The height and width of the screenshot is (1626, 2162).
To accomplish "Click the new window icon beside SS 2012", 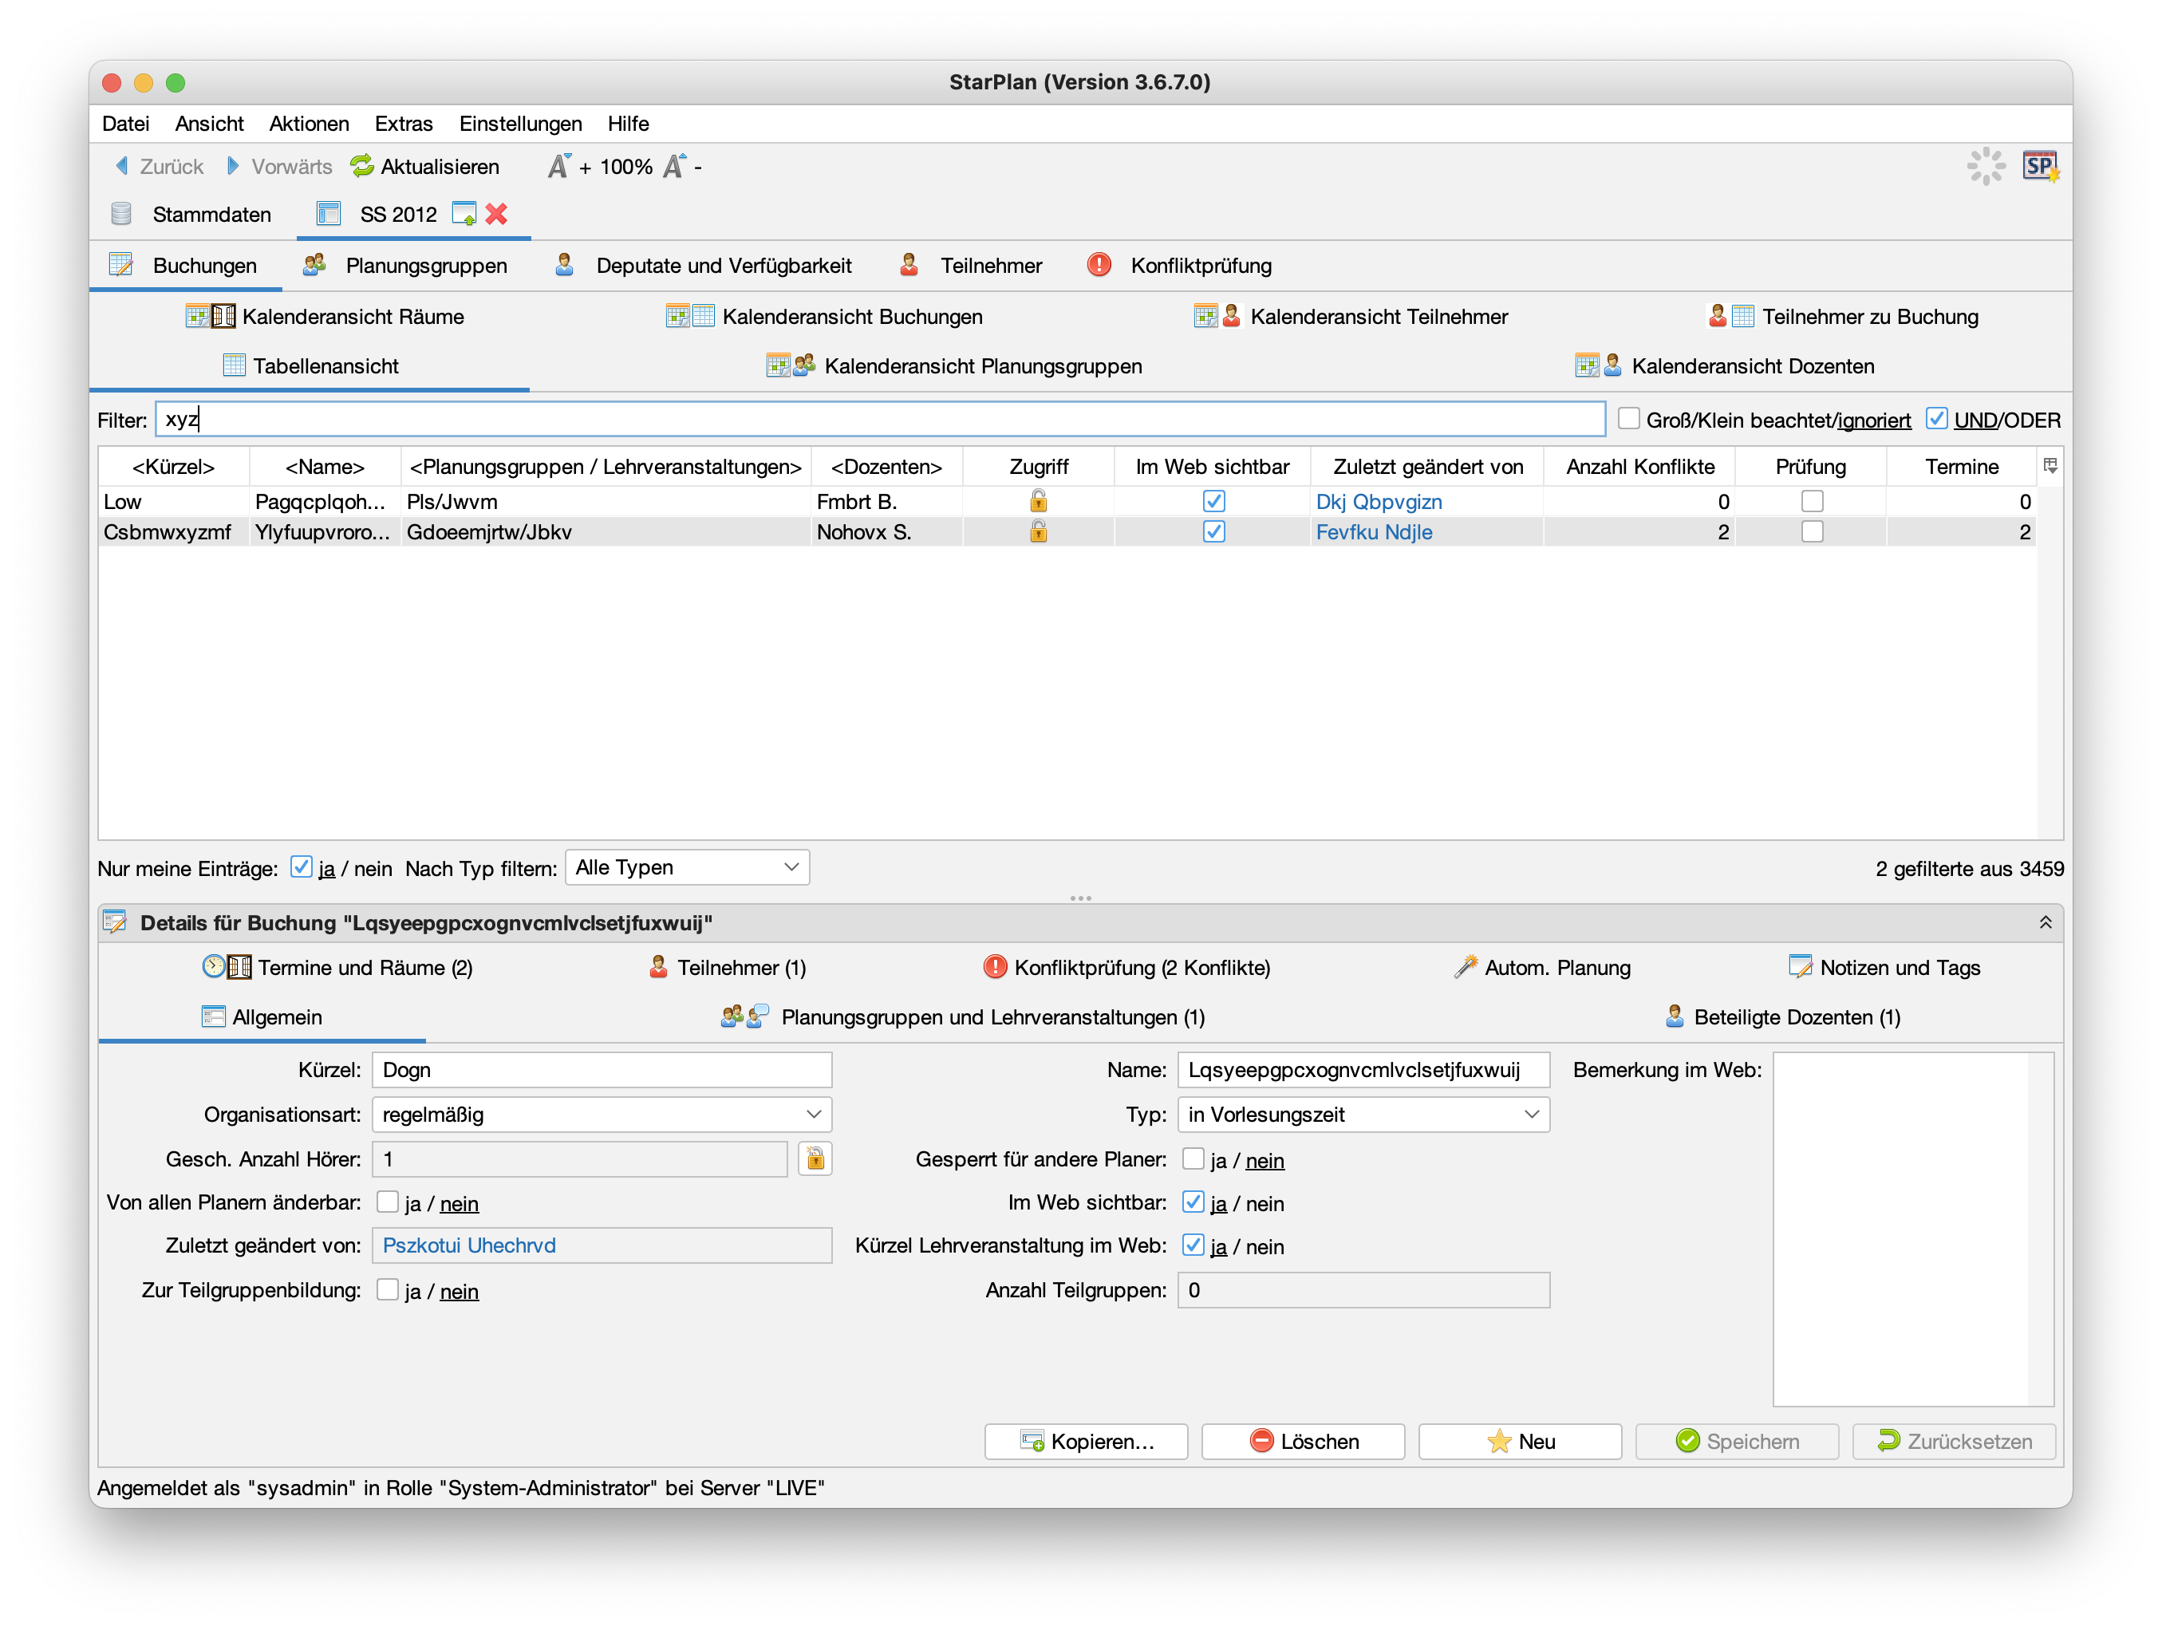I will [x=464, y=214].
